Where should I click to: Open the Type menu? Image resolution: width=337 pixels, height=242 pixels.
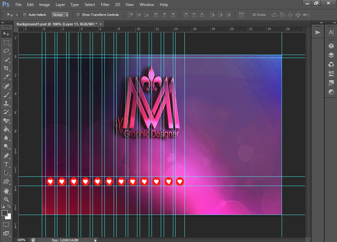[x=74, y=5]
